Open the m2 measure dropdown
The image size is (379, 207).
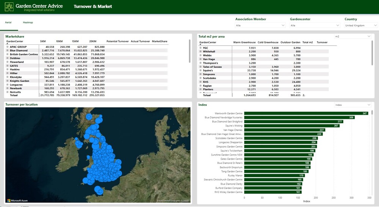[x=352, y=36]
